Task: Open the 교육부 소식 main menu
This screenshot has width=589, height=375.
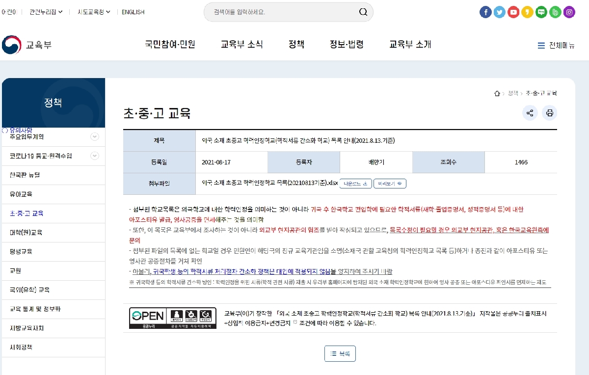Action: [x=242, y=45]
